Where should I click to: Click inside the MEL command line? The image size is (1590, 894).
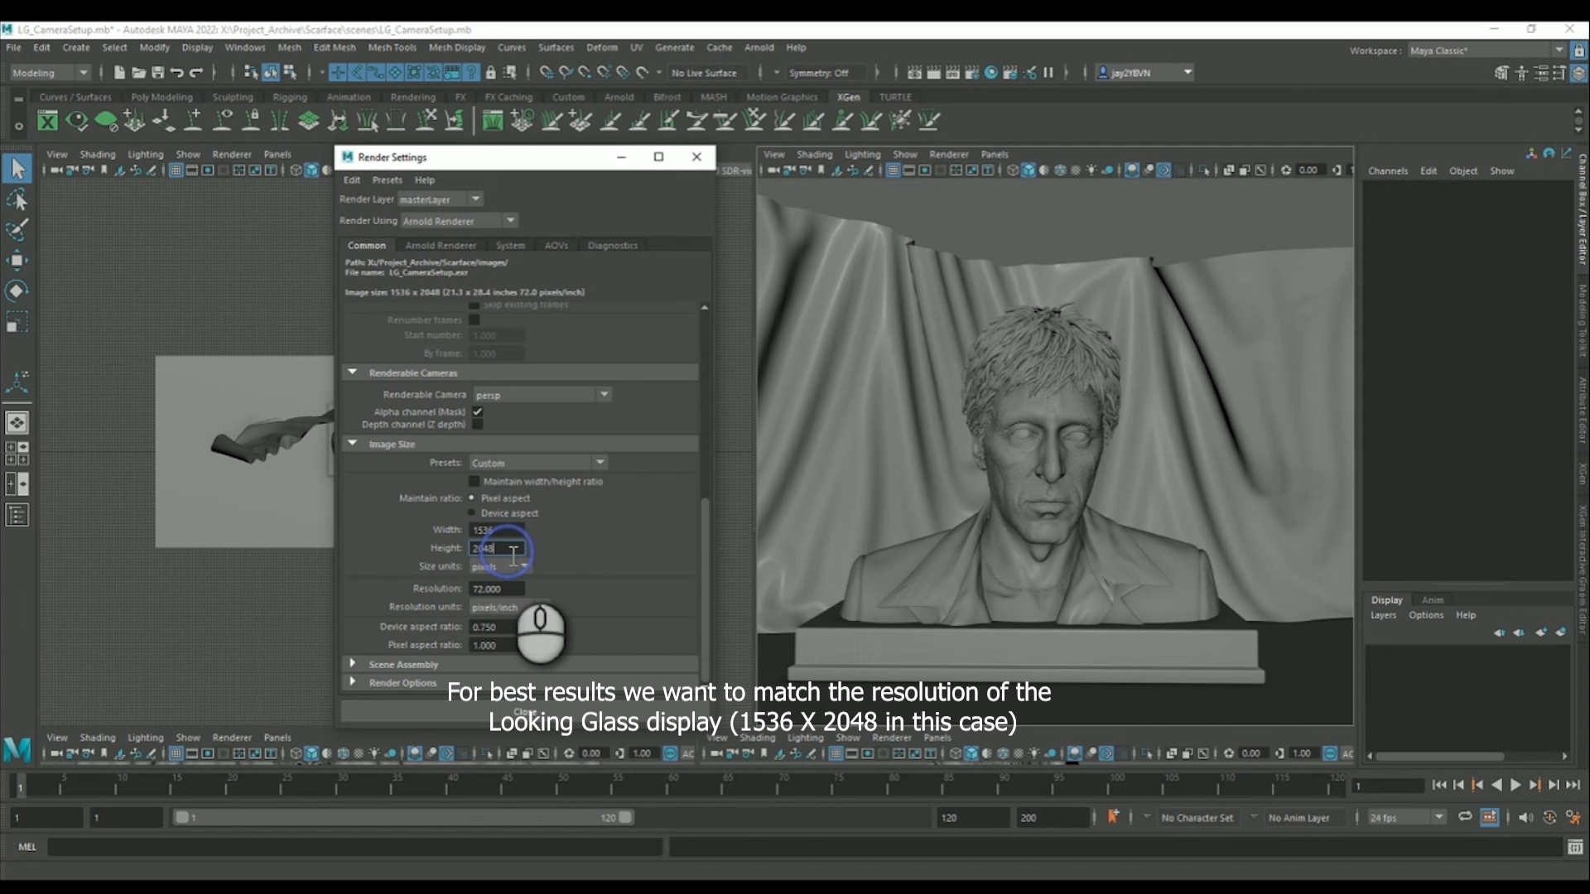331,847
